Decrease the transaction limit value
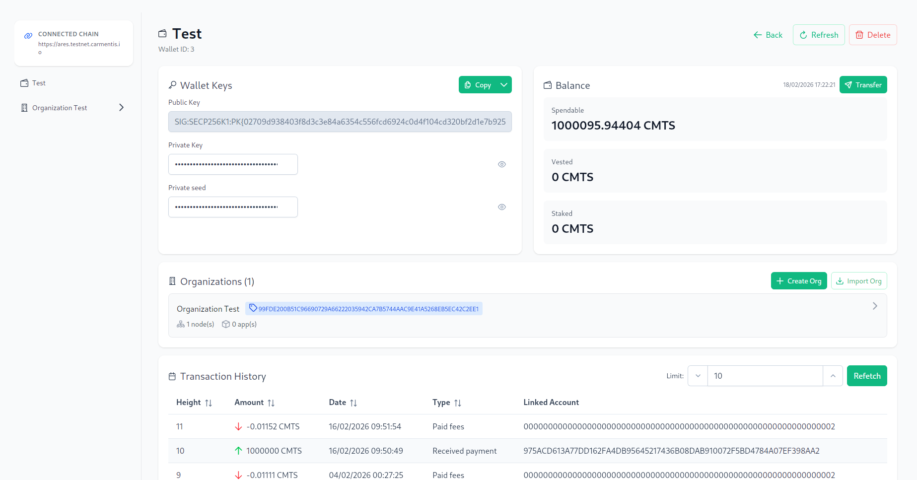 coord(698,376)
